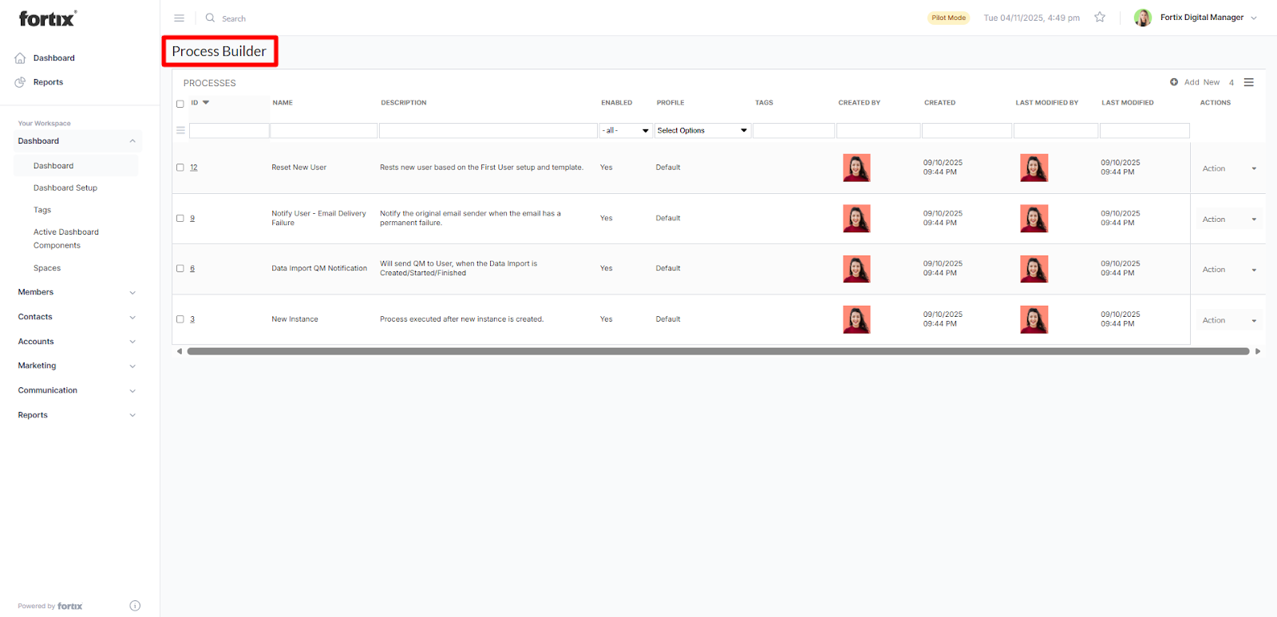Screen dimensions: 1277x617
Task: Click the hamburger menu icon beside search
Action: [179, 18]
